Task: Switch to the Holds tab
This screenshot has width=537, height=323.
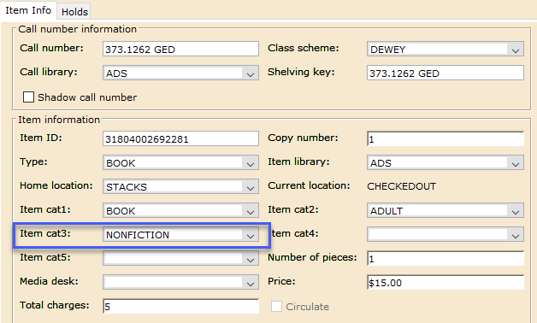Action: (74, 12)
